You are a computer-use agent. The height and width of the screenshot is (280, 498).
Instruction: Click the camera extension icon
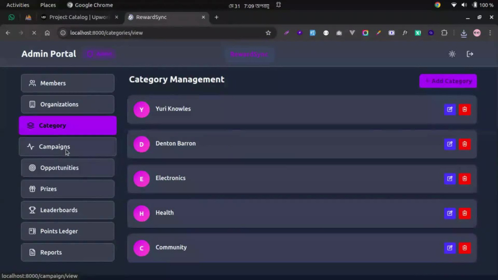(x=339, y=33)
